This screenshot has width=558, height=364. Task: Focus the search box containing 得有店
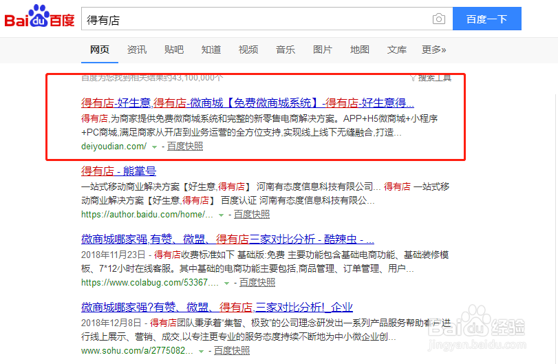tap(267, 19)
